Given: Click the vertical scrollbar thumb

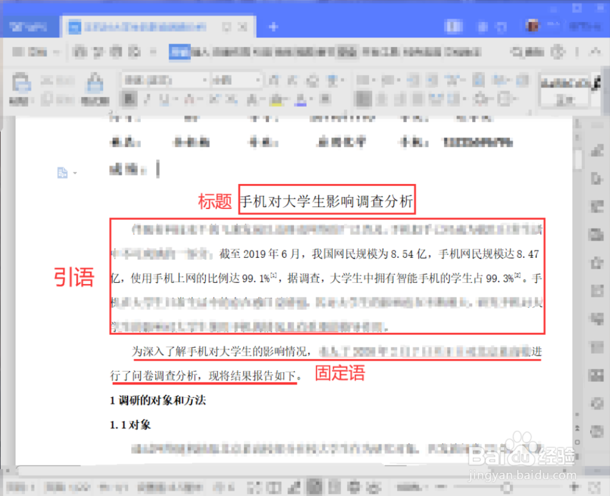Looking at the screenshot, I should point(579,159).
